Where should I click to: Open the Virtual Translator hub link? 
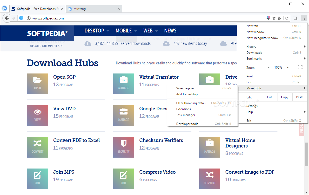point(159,77)
